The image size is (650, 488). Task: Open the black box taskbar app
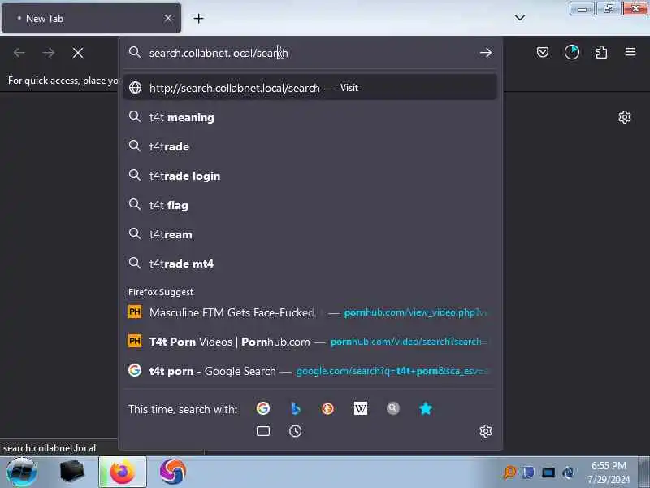click(72, 472)
